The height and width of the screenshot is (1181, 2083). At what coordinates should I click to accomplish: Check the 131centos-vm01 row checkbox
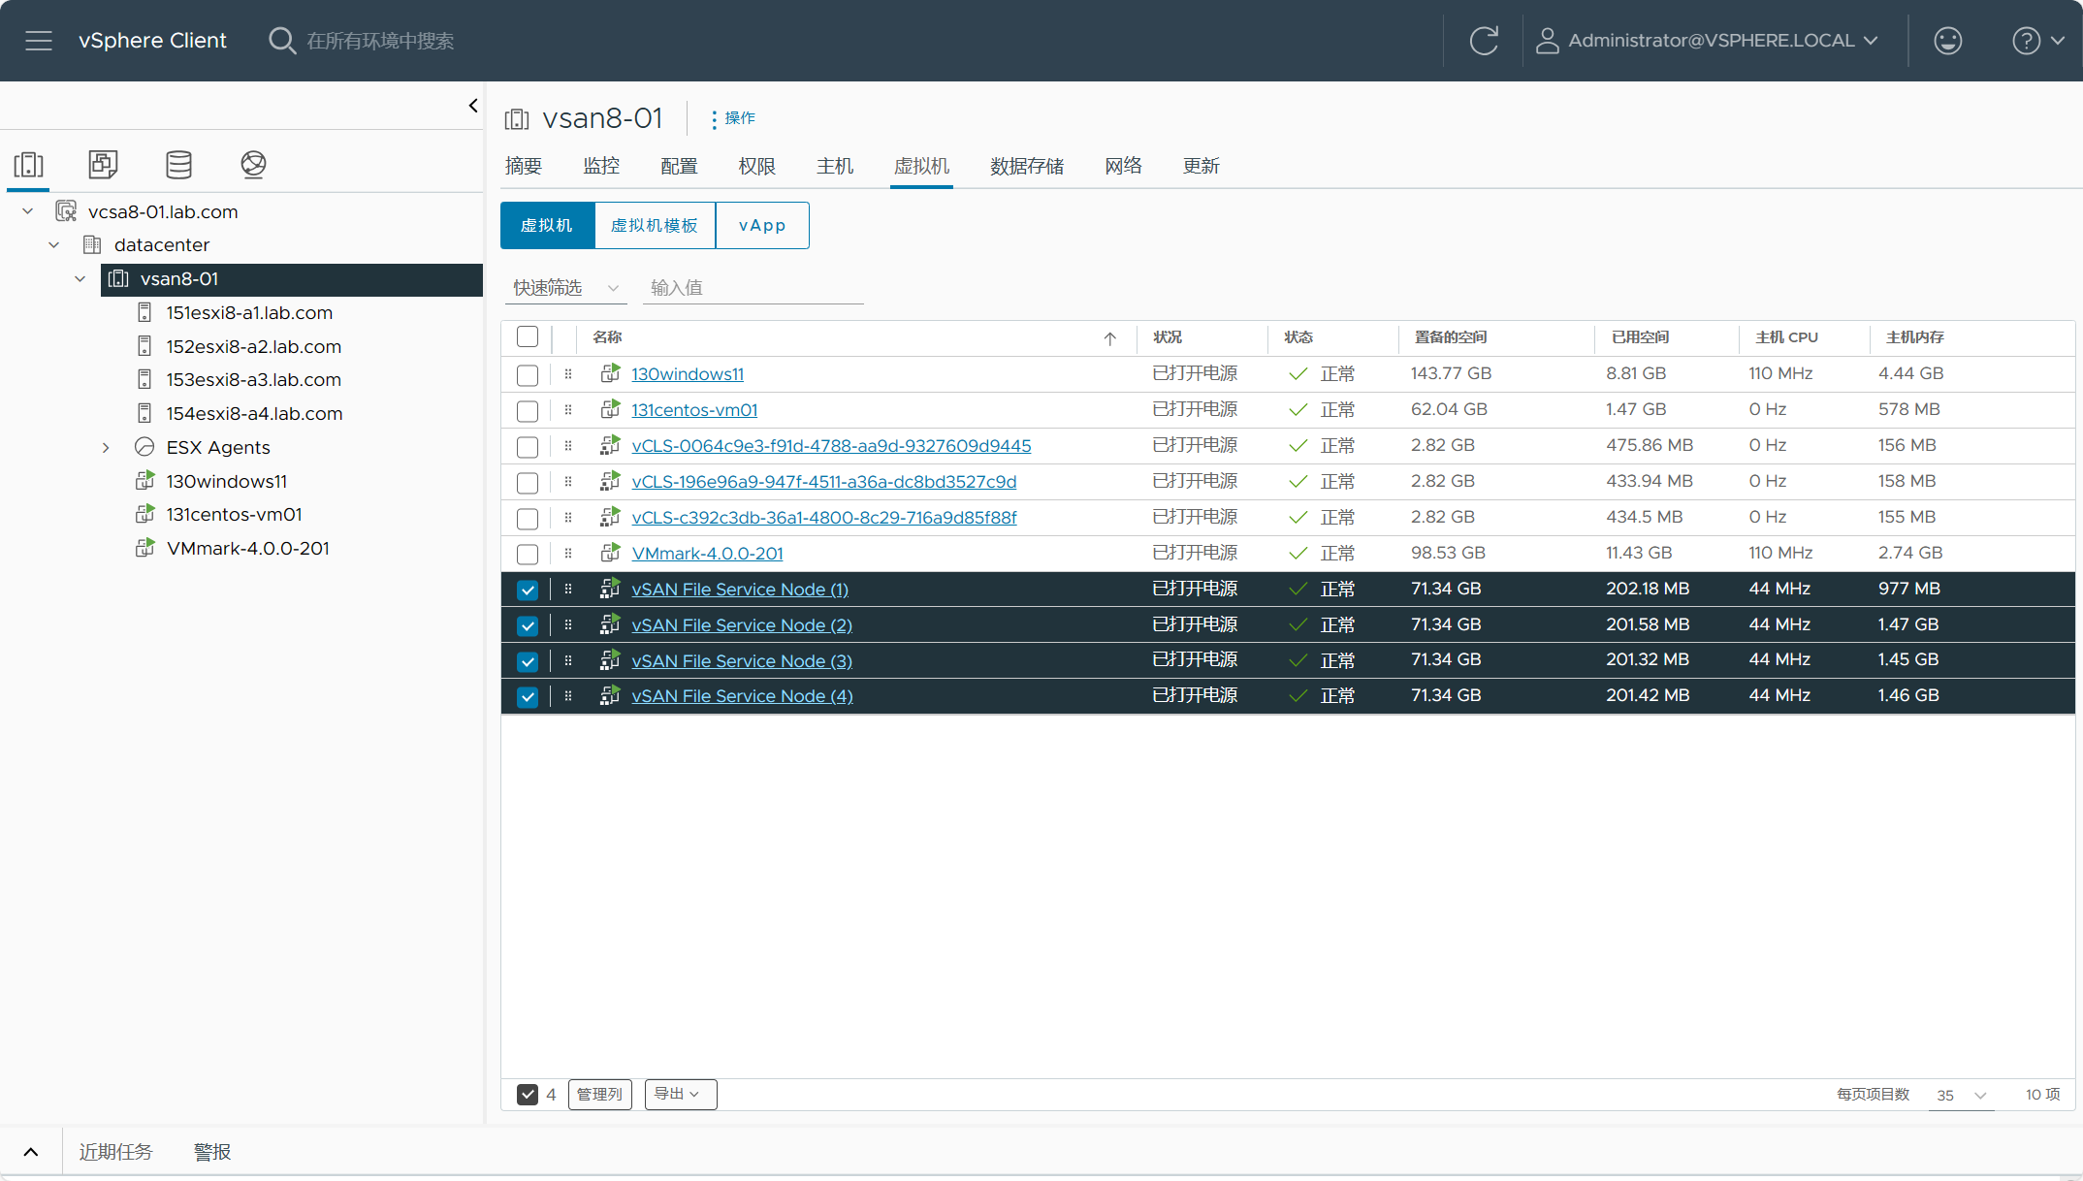528,410
